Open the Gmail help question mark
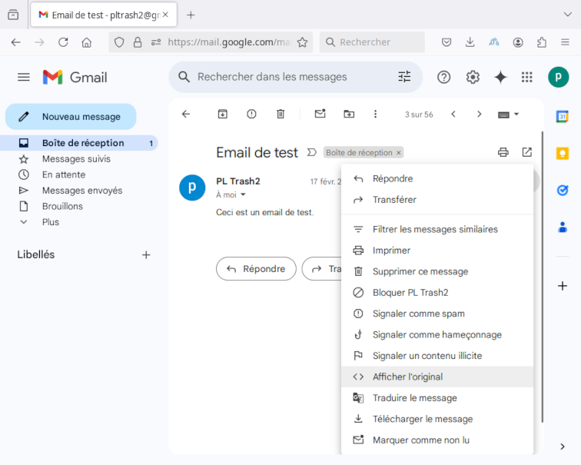The height and width of the screenshot is (465, 581). click(x=443, y=77)
